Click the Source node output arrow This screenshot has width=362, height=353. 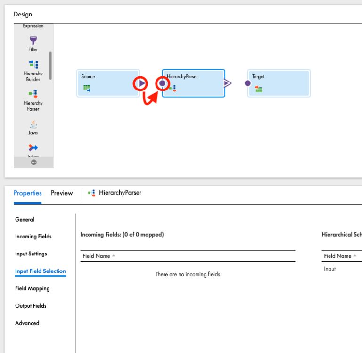[x=141, y=83]
